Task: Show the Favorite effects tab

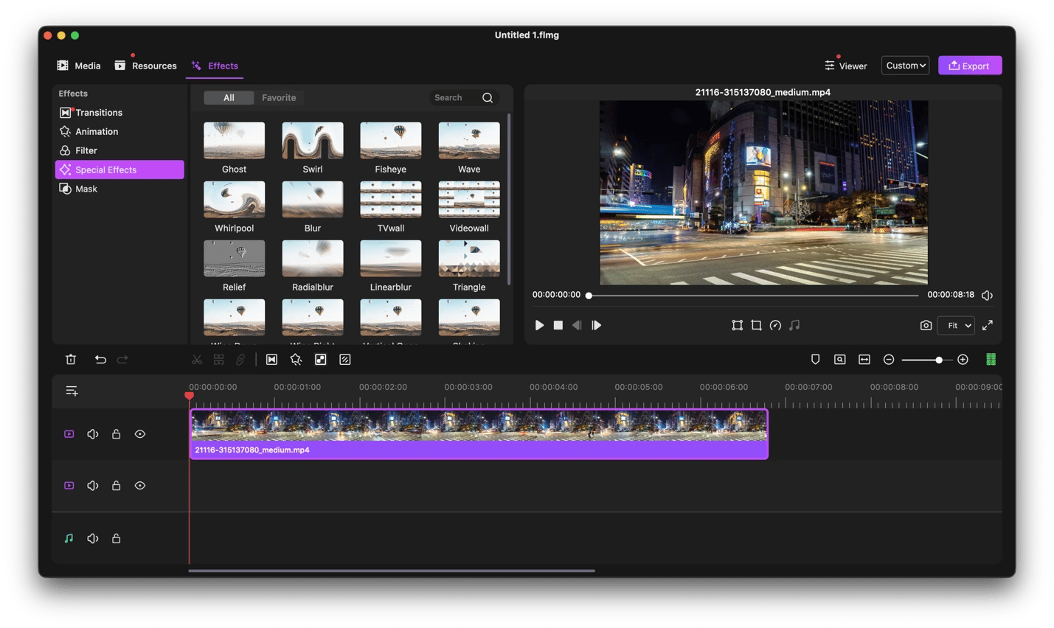Action: click(x=279, y=97)
